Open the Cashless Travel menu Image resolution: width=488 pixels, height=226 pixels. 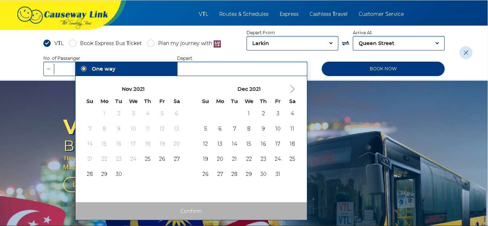click(x=328, y=14)
